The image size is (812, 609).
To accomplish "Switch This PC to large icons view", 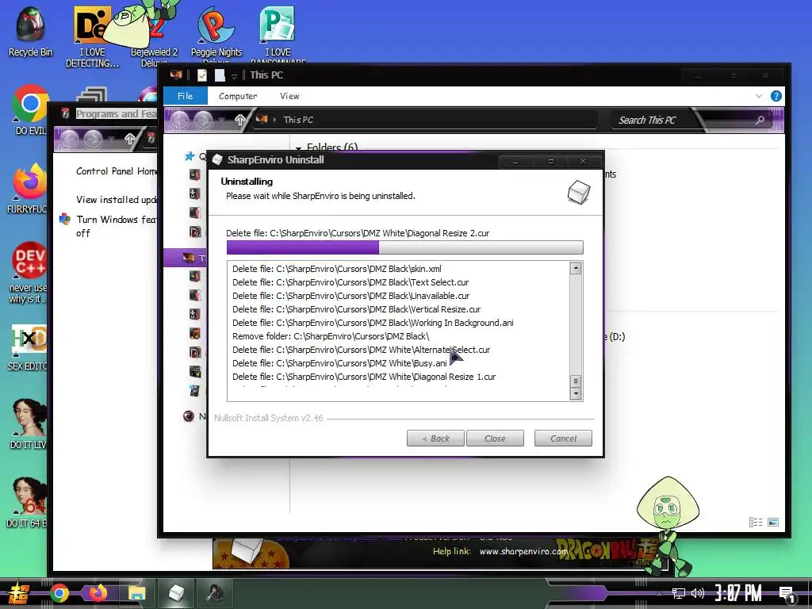I will (773, 522).
